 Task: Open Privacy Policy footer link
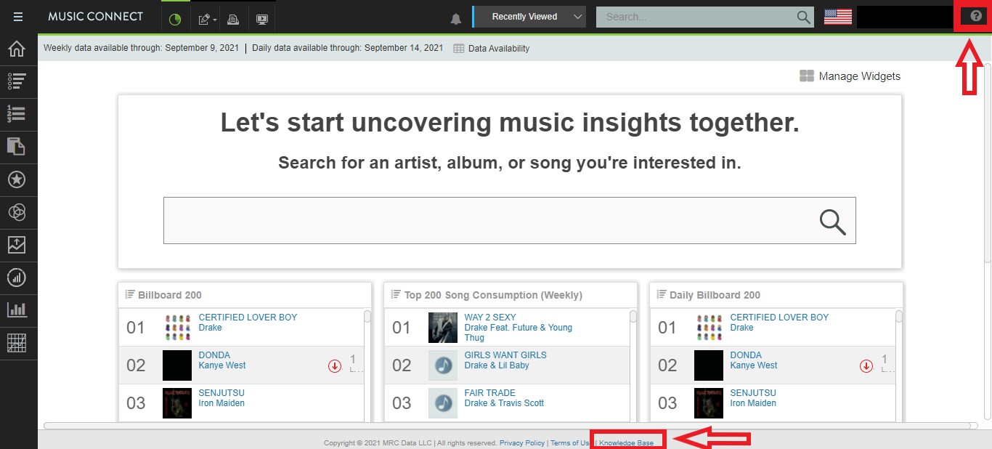point(522,443)
